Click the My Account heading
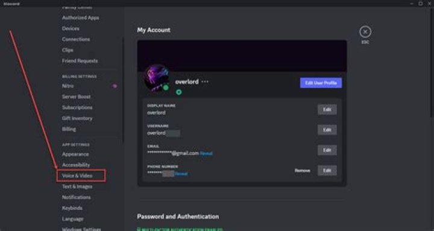Image resolution: width=434 pixels, height=231 pixels. [x=154, y=30]
